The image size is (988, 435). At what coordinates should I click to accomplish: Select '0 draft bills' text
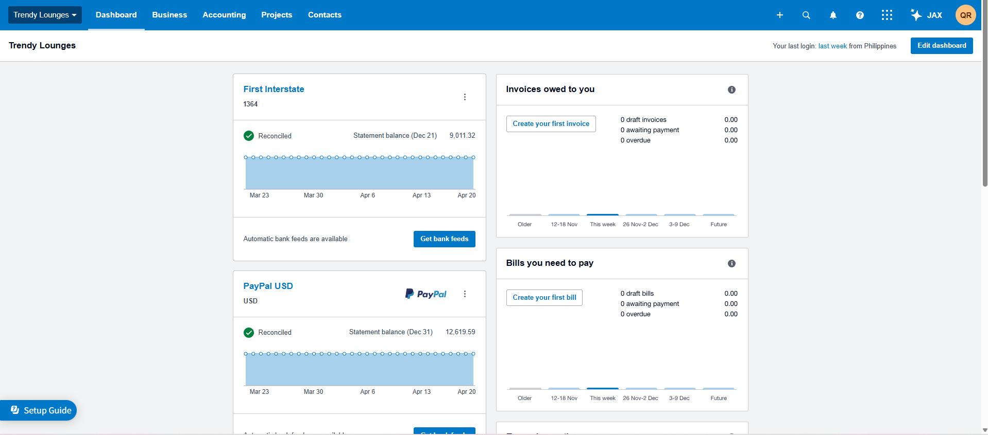(x=637, y=294)
